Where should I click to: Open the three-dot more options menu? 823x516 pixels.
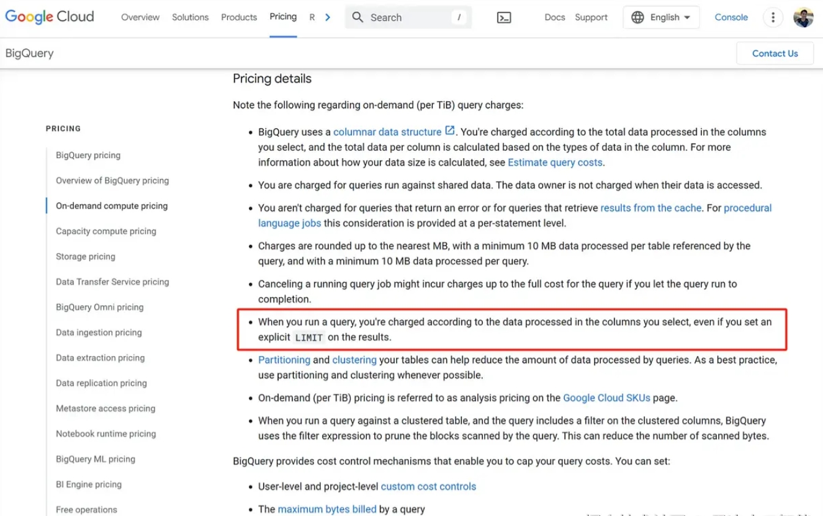[x=773, y=17]
